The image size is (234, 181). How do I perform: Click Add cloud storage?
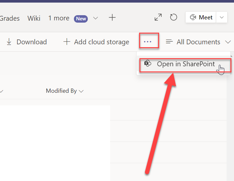[96, 42]
